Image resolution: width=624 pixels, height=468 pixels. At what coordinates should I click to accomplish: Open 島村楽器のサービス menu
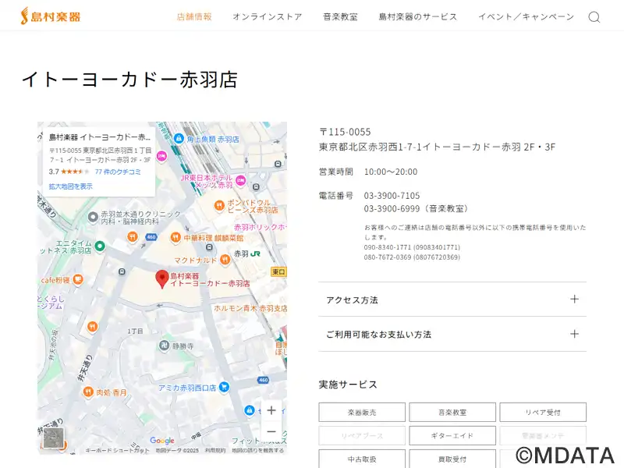click(418, 16)
